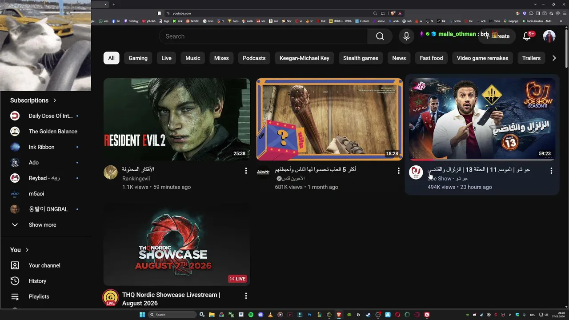Click the THQ Nordic live channel avatar

pyautogui.click(x=111, y=298)
